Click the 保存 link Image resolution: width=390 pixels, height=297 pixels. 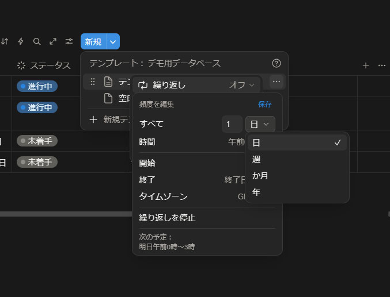[x=265, y=105]
